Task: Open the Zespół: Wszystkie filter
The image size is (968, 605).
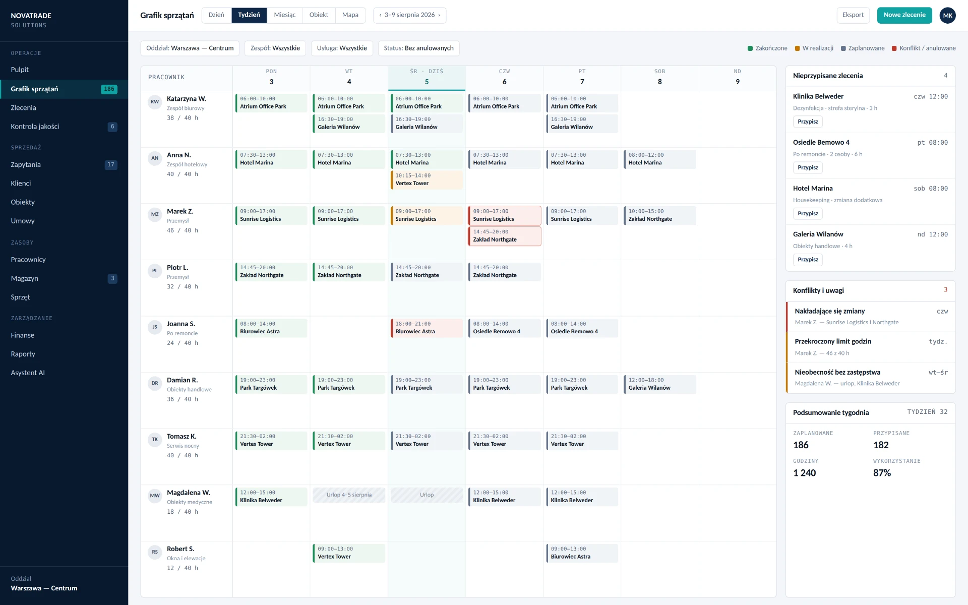Action: click(x=275, y=48)
